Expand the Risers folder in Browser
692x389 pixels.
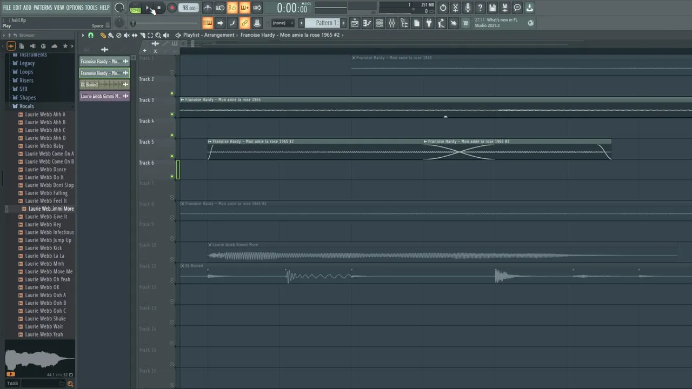point(26,81)
